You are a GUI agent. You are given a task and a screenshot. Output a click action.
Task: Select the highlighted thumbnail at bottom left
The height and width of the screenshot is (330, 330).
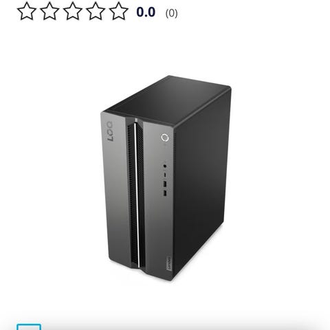tap(29, 327)
